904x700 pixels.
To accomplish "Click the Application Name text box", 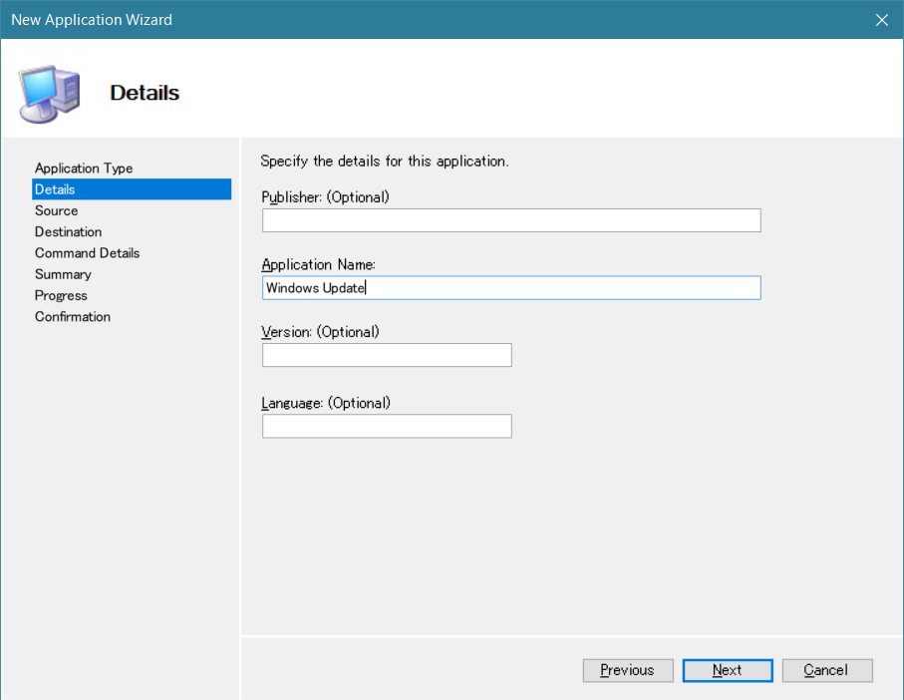I will 511,288.
